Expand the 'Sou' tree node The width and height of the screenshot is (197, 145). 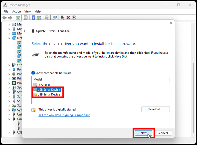(9, 101)
